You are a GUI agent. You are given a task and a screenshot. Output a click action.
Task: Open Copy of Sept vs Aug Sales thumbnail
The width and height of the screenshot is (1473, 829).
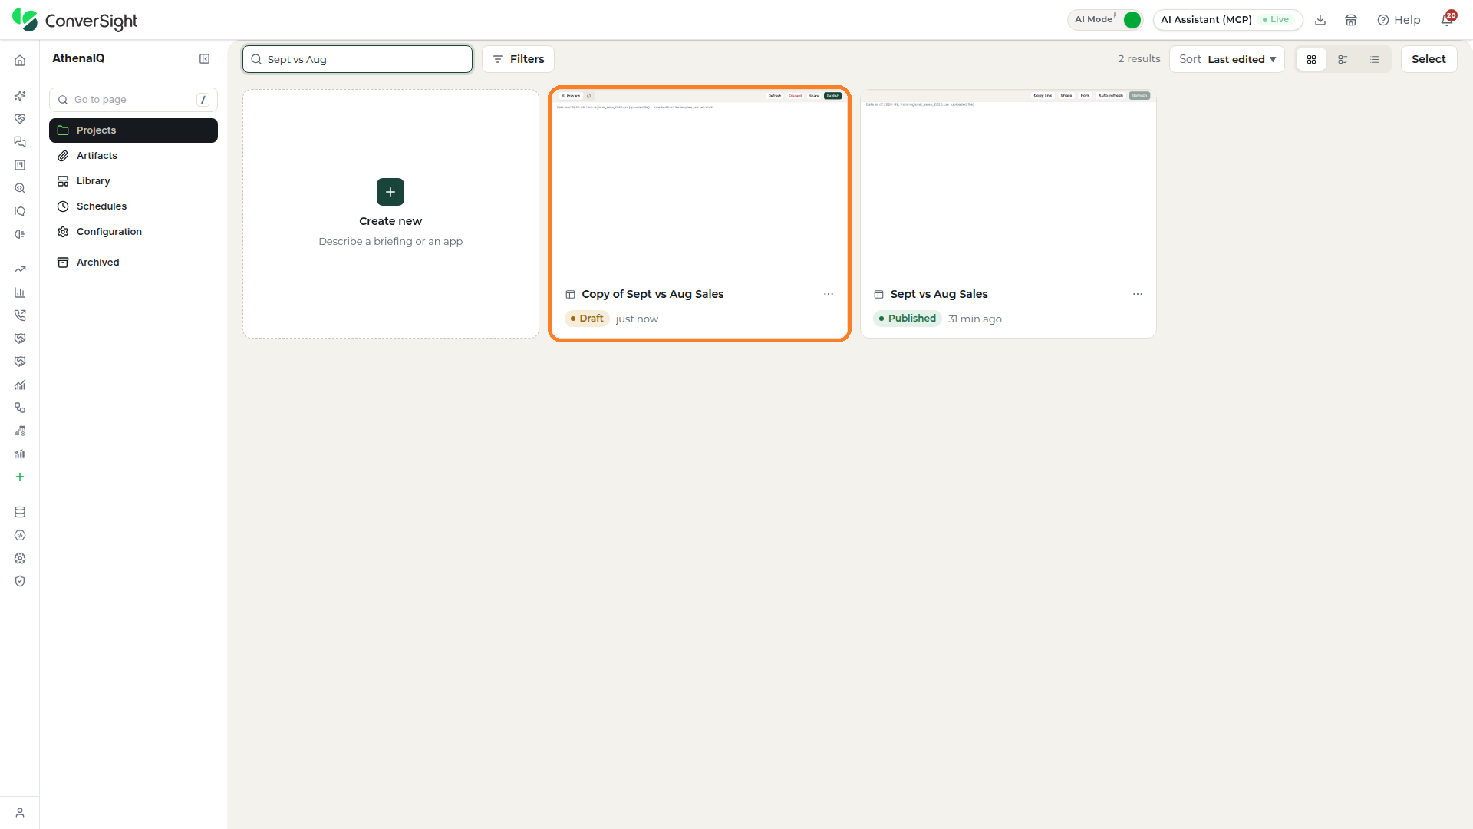point(699,184)
